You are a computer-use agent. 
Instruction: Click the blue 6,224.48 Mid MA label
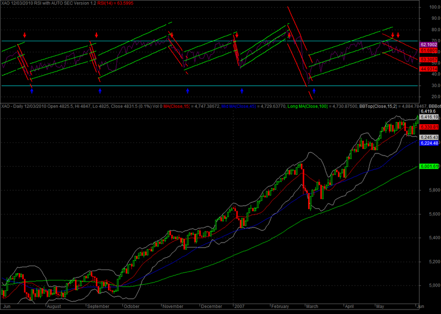[429, 143]
